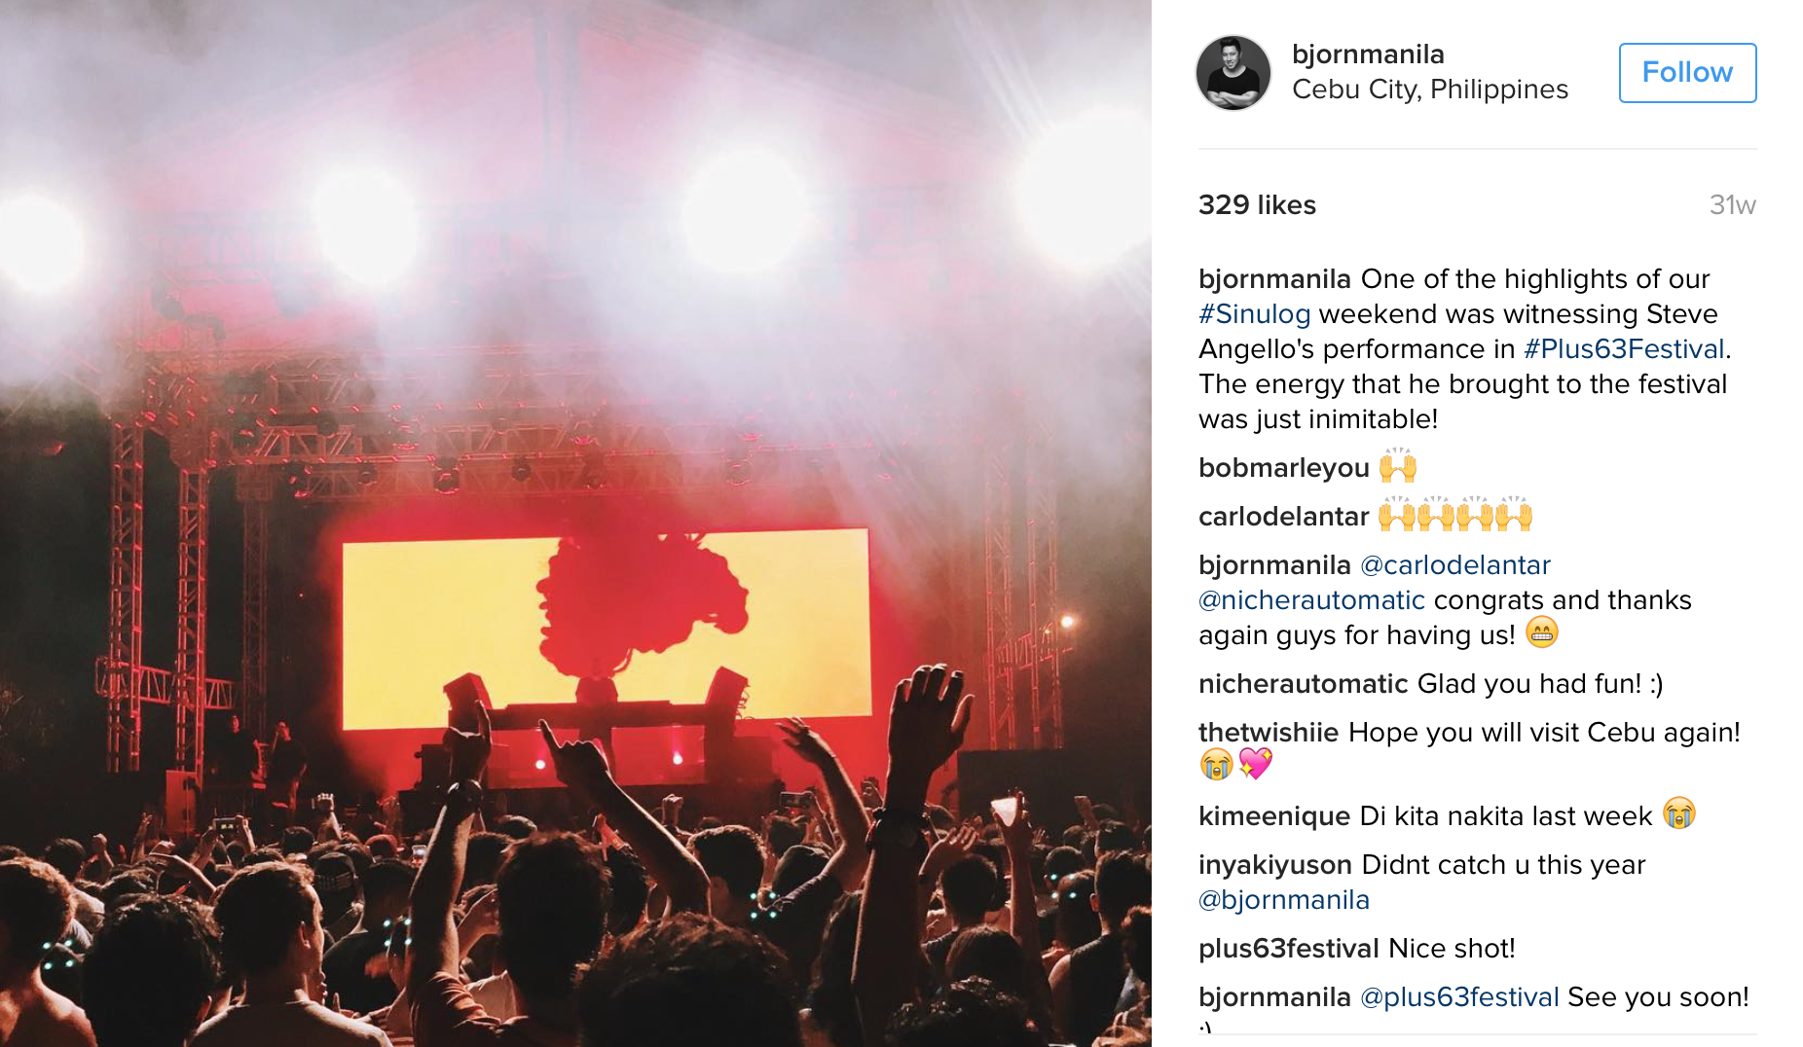Click the 31w post timestamp

click(x=1733, y=205)
